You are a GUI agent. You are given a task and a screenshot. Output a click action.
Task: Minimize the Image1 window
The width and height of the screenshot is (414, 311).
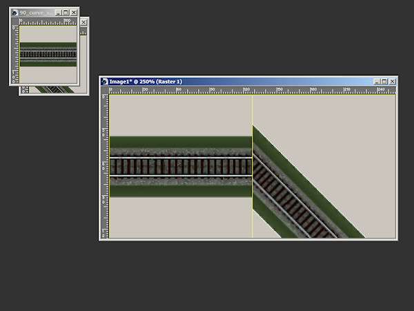[x=376, y=81]
